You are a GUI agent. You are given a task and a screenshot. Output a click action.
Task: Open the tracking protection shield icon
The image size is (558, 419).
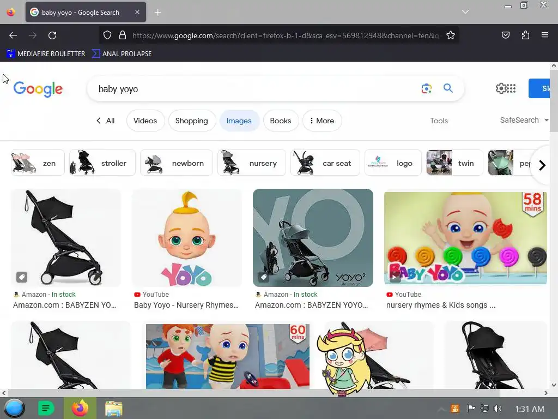tap(107, 35)
